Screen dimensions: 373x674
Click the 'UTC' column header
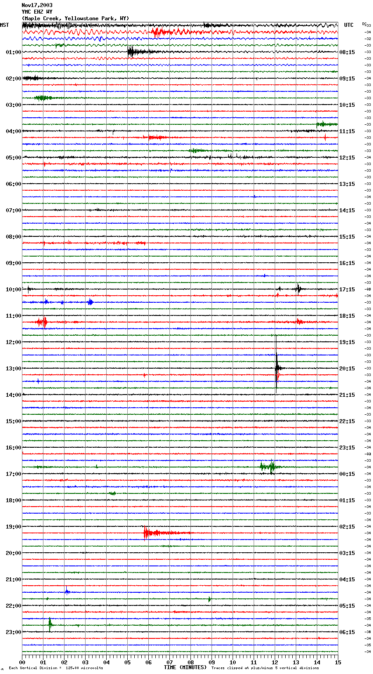pyautogui.click(x=349, y=25)
